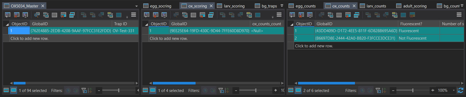Show selected records in ox_counts table

click(298, 90)
